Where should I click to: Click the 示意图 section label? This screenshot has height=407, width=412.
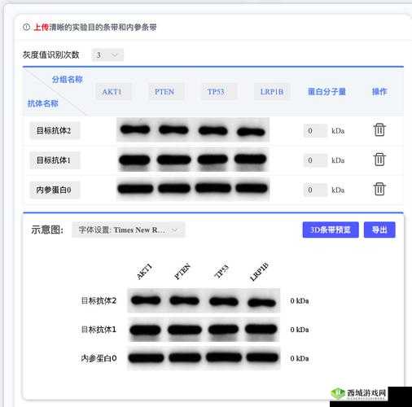[47, 230]
